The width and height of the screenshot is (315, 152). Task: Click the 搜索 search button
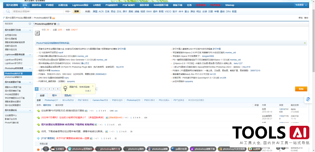click(76, 11)
